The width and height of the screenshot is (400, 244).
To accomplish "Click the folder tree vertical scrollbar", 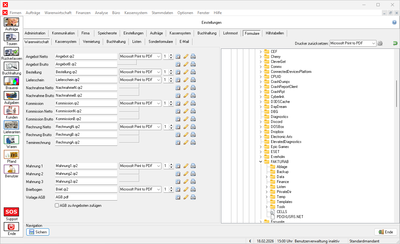I will coord(396,94).
